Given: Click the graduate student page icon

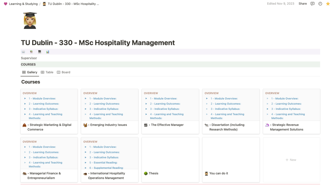Looking at the screenshot, I should (x=30, y=20).
